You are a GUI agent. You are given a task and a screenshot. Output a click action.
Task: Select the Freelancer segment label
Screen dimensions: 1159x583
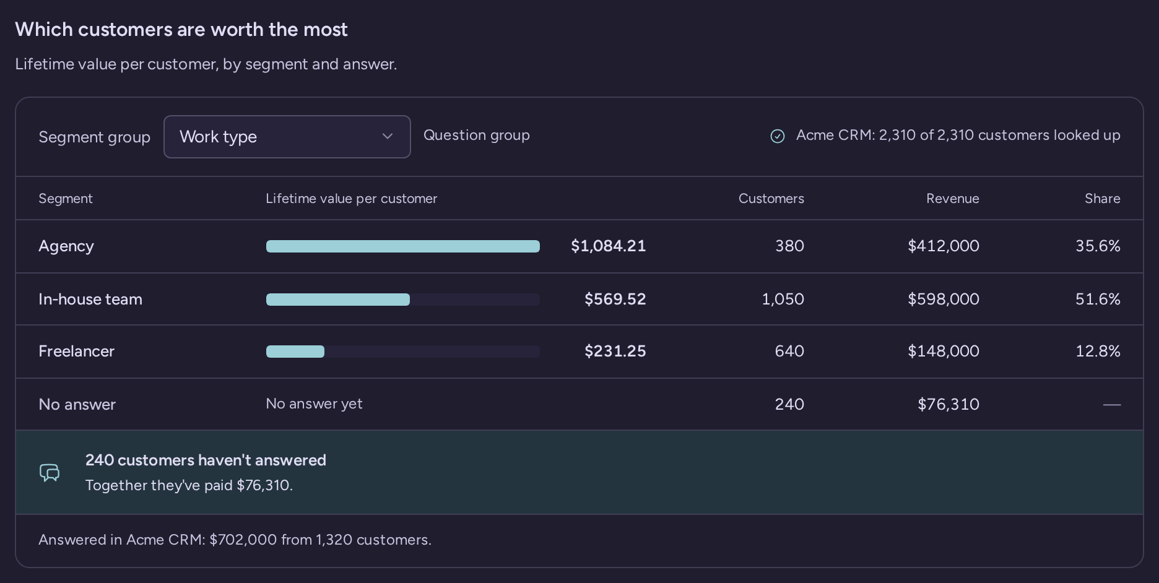[x=77, y=352]
